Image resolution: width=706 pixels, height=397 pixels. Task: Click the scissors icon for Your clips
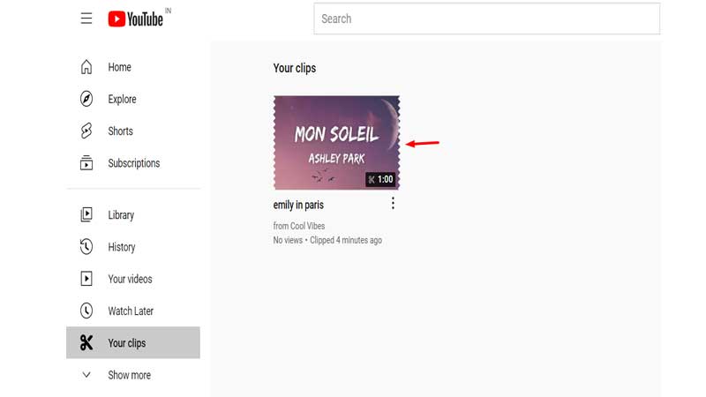tap(86, 342)
